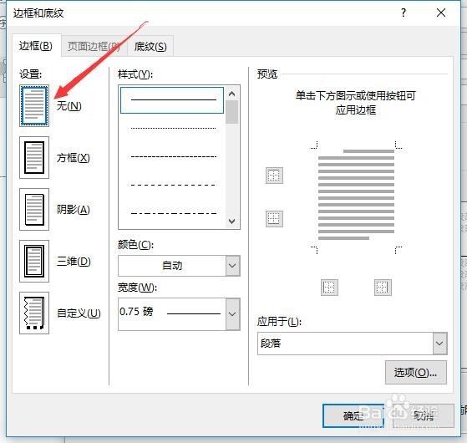This screenshot has width=467, height=443.
Task: Click the 阴影(A) label text
Action: click(74, 210)
